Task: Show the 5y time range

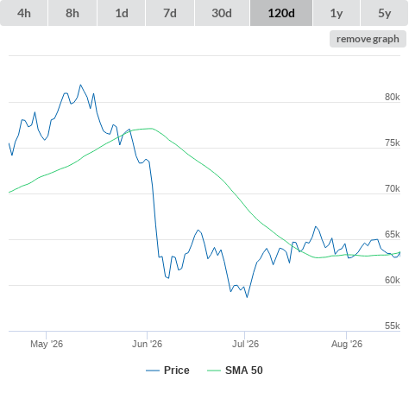Action: [x=385, y=13]
